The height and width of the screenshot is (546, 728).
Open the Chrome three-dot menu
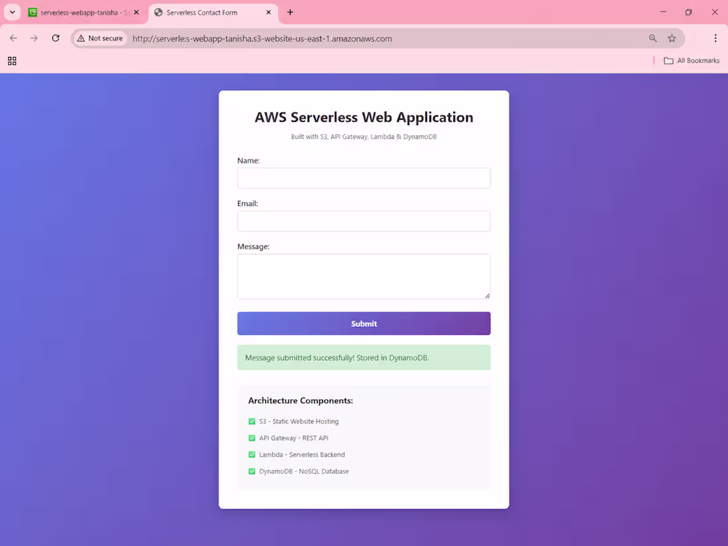pyautogui.click(x=715, y=38)
